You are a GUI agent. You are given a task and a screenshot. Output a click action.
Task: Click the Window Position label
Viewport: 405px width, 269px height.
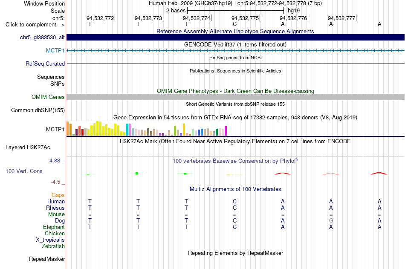tap(44, 3)
